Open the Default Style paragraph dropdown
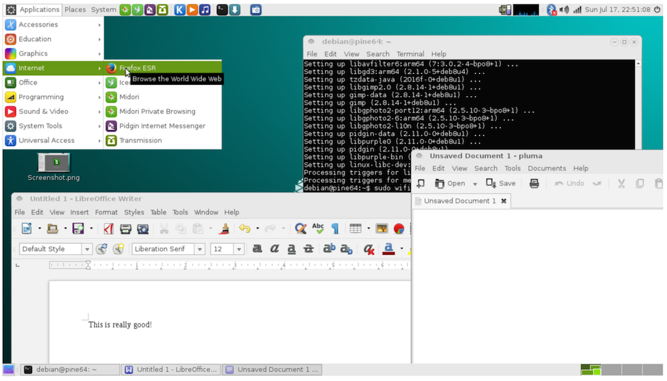 click(87, 249)
